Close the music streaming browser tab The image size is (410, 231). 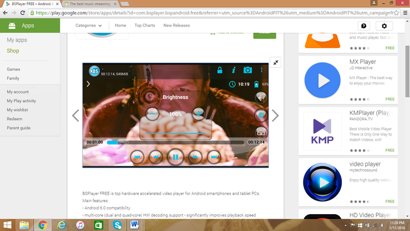[115, 4]
